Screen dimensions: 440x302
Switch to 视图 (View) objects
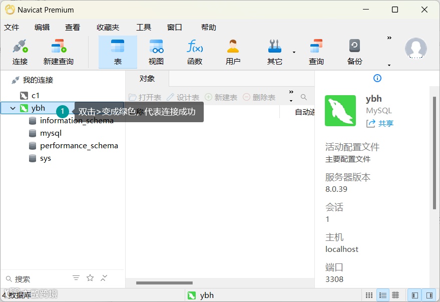(156, 52)
